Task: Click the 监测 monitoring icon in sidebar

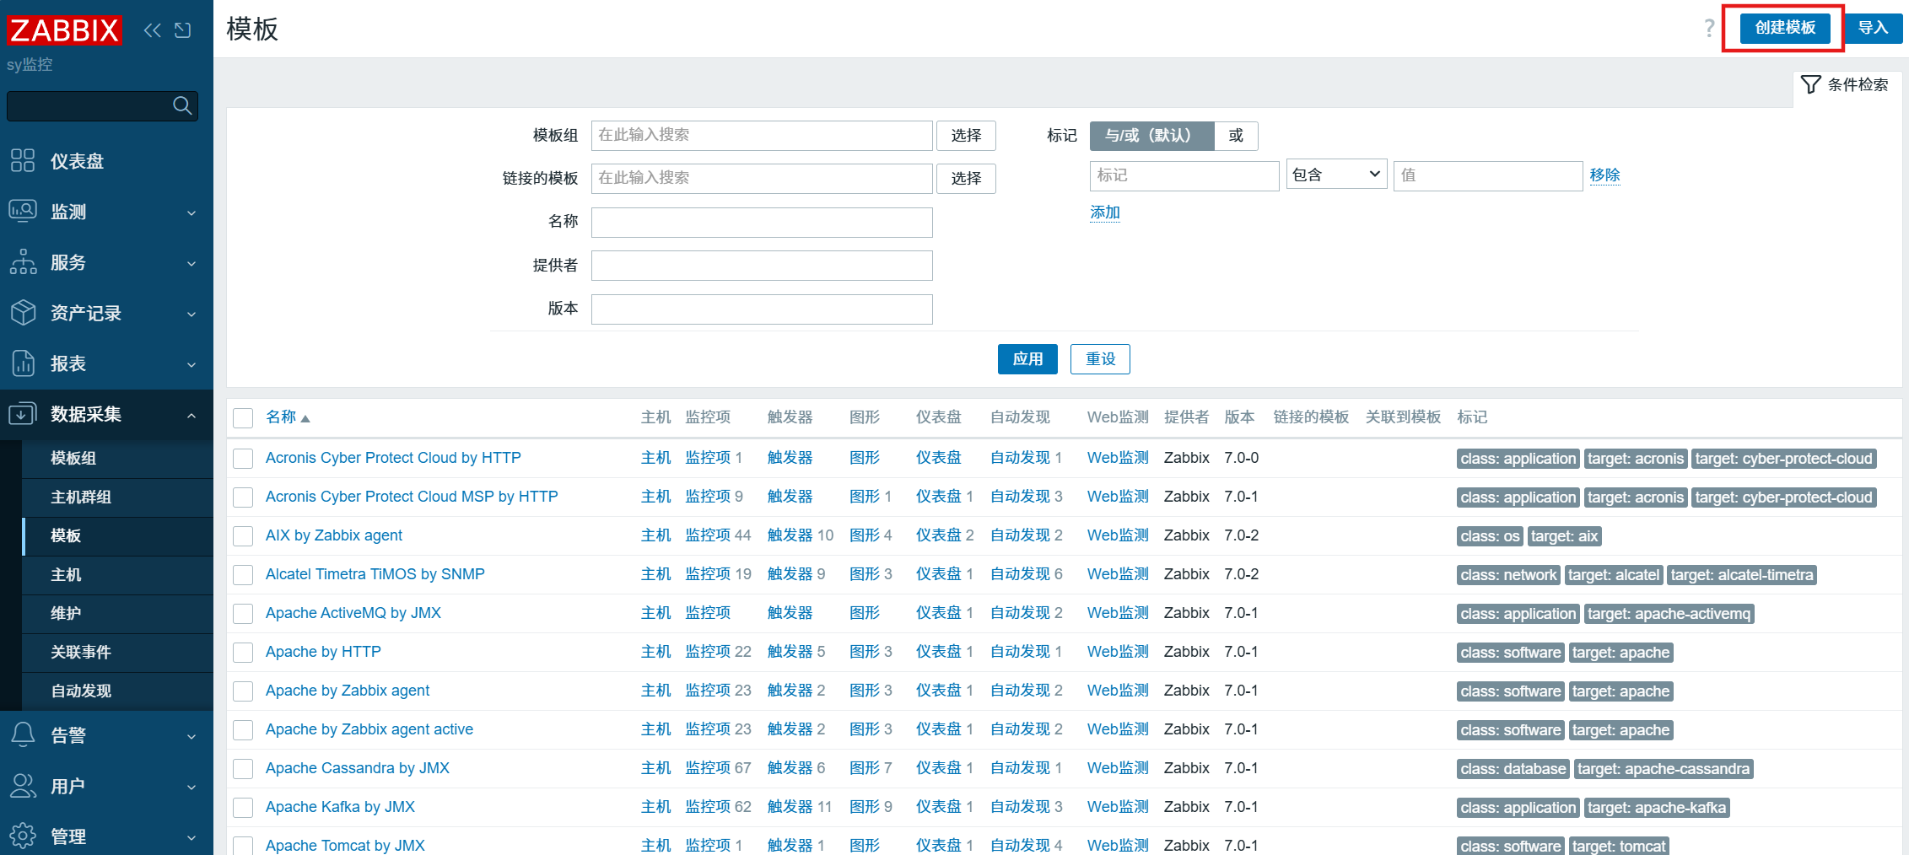Action: [23, 211]
